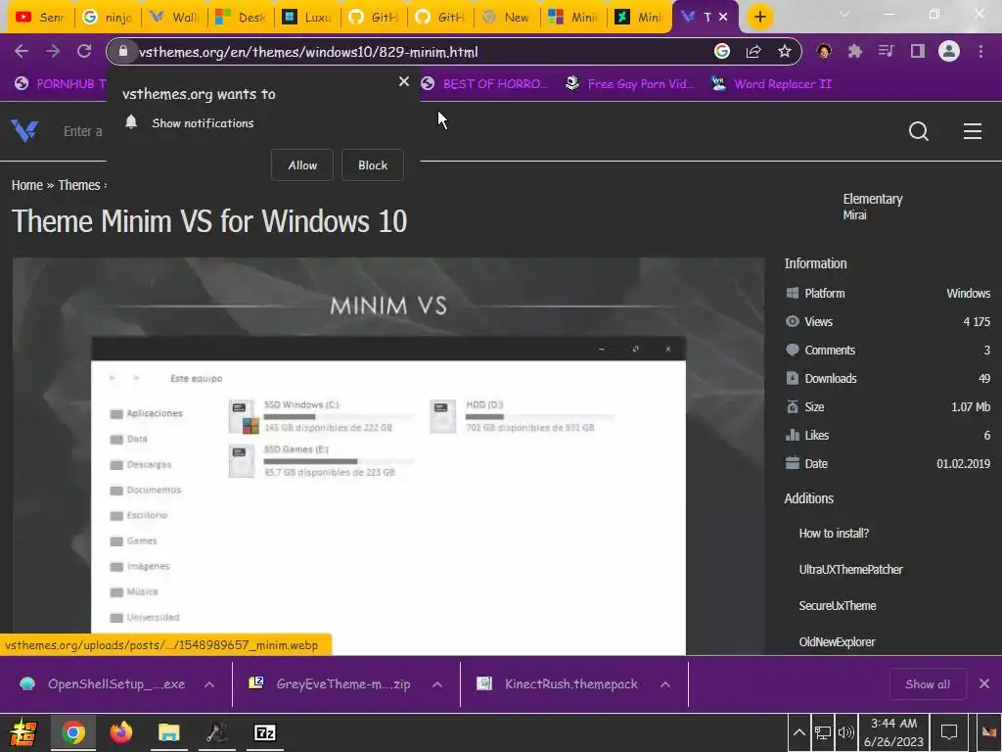Bookmark this page with the star
This screenshot has width=1002, height=752.
coord(785,51)
